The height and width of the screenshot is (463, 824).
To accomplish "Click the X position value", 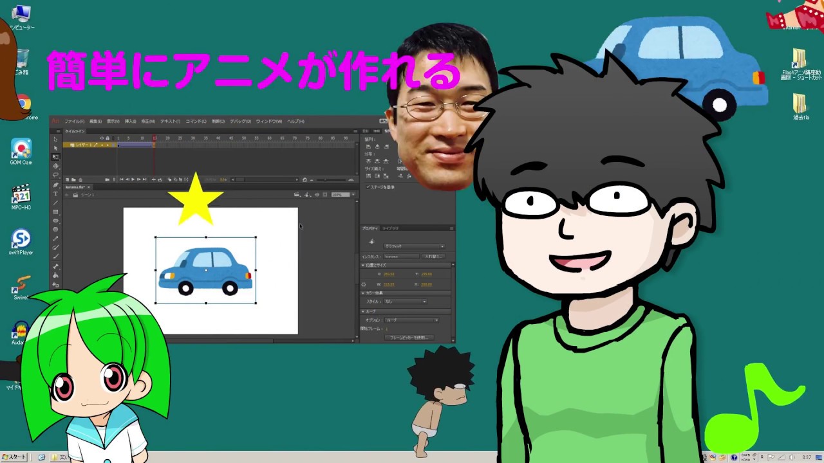I will point(389,274).
